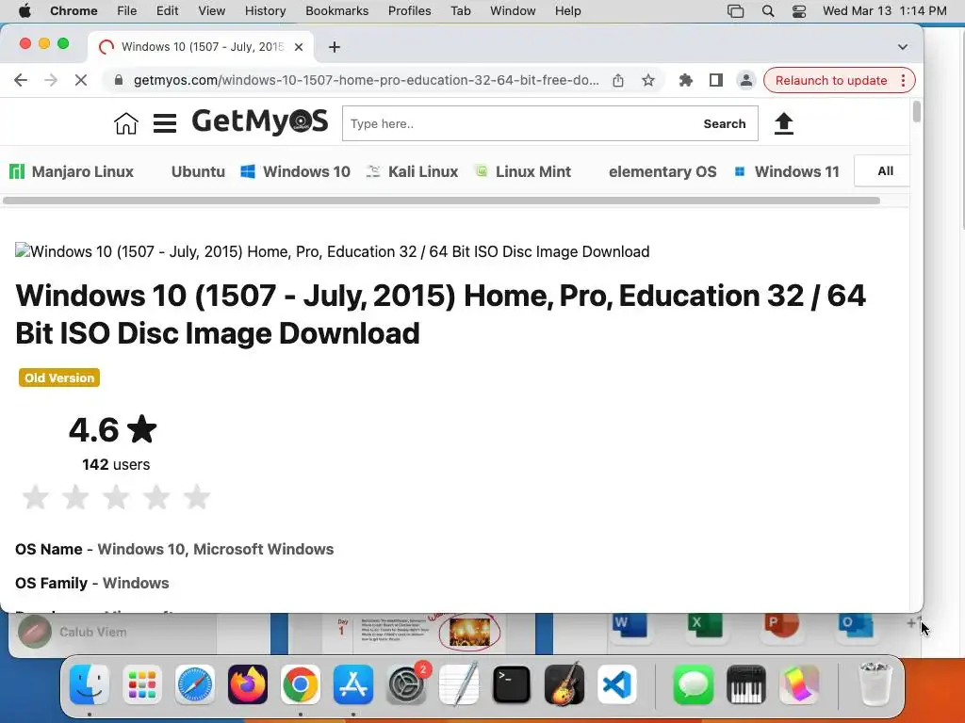Open Chrome's three-dot menu
The image size is (965, 723).
[903, 81]
